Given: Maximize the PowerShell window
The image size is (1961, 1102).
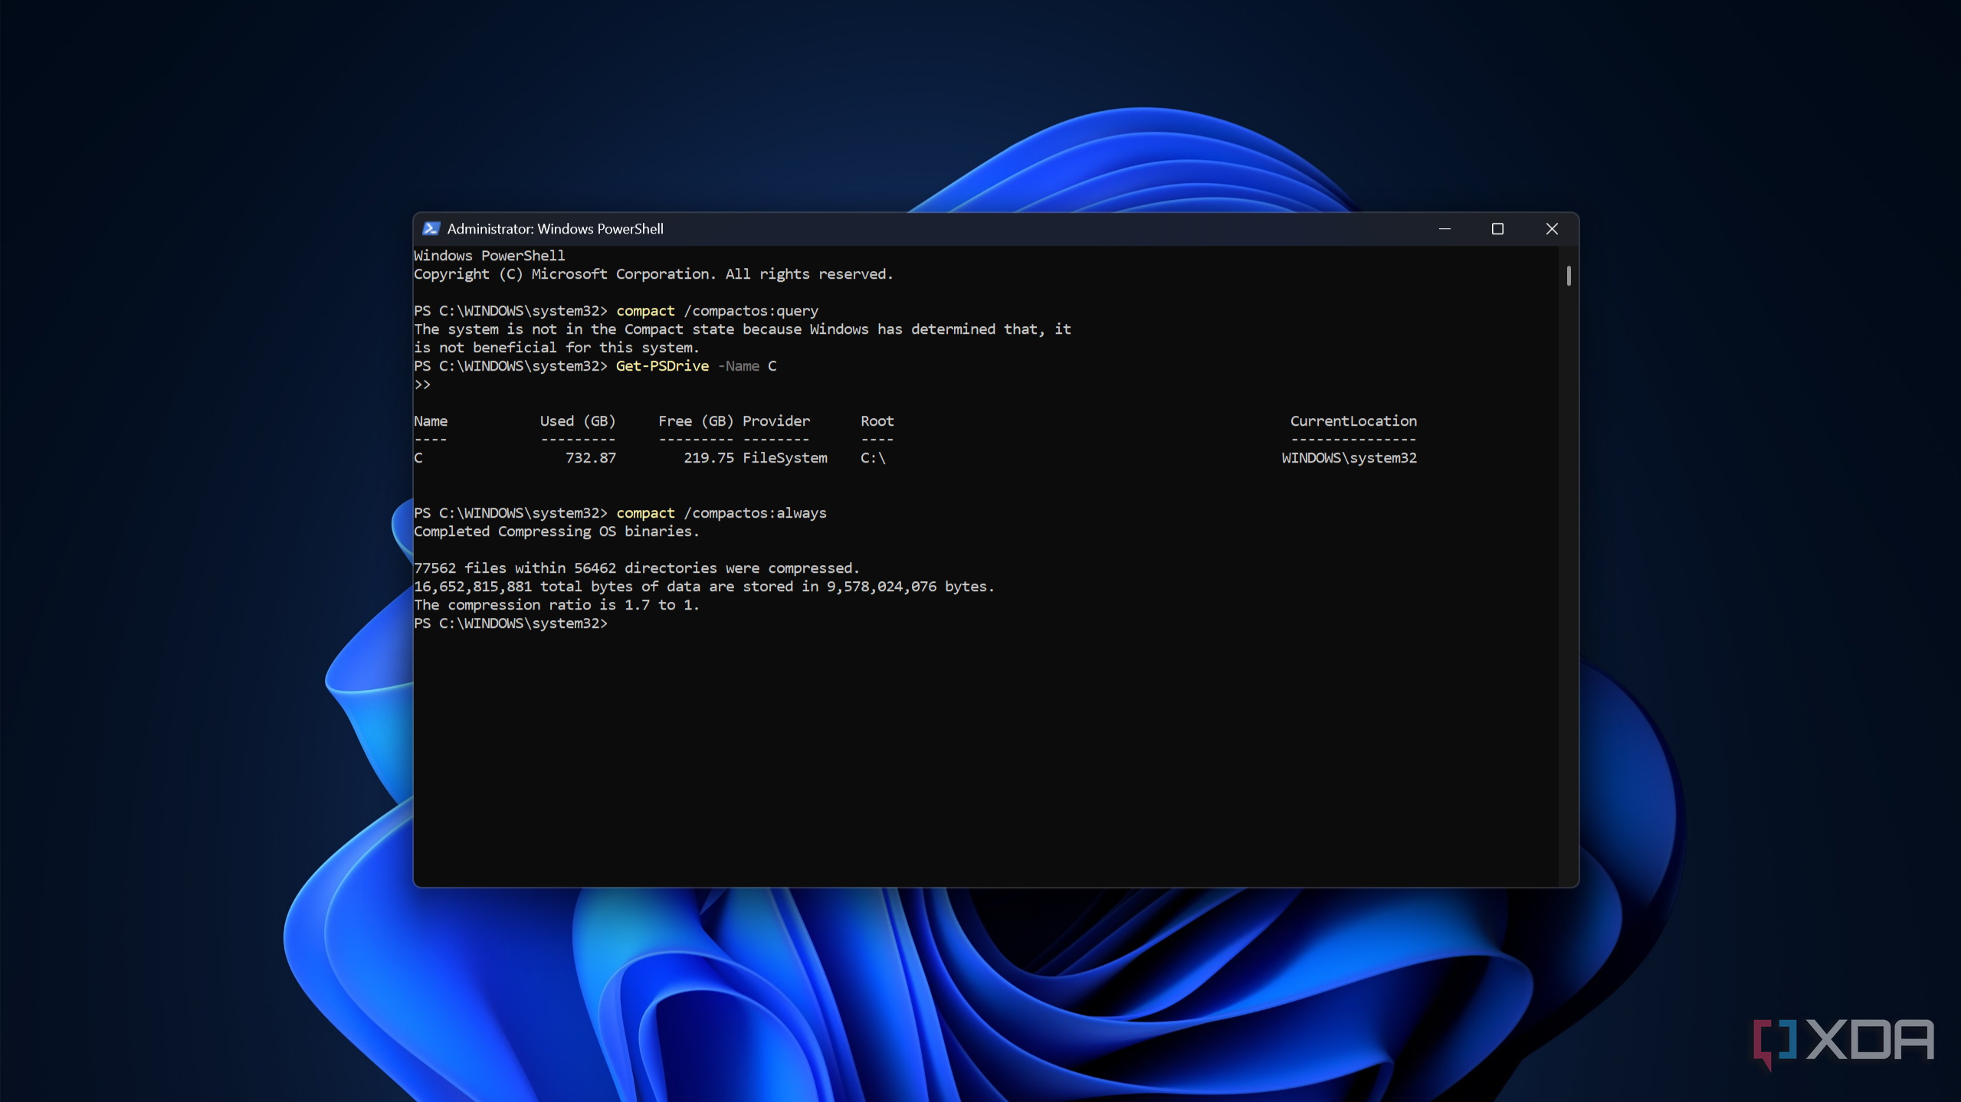Looking at the screenshot, I should pyautogui.click(x=1497, y=229).
